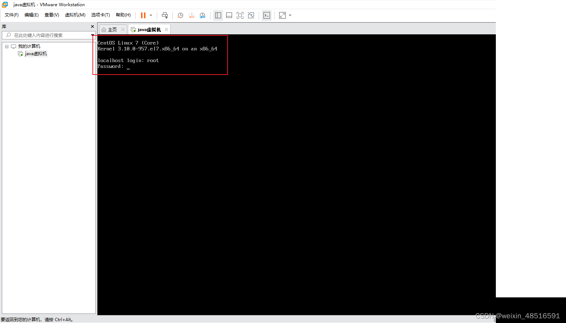Click the library search input field

(48, 35)
